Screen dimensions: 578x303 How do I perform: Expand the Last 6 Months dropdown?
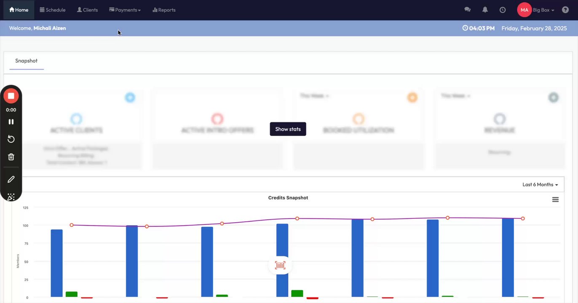click(540, 184)
